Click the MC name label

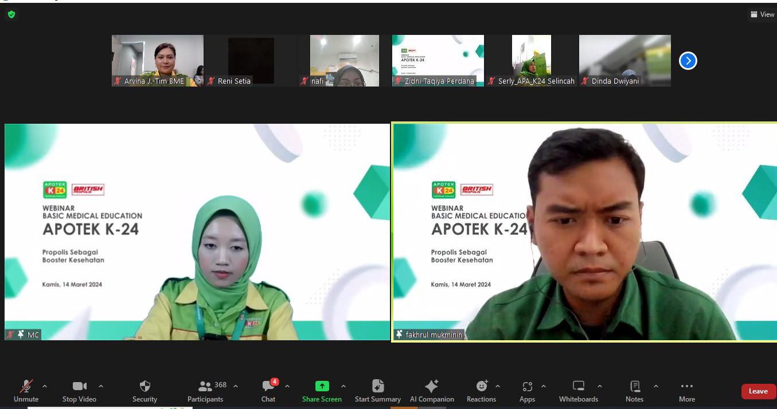33,335
